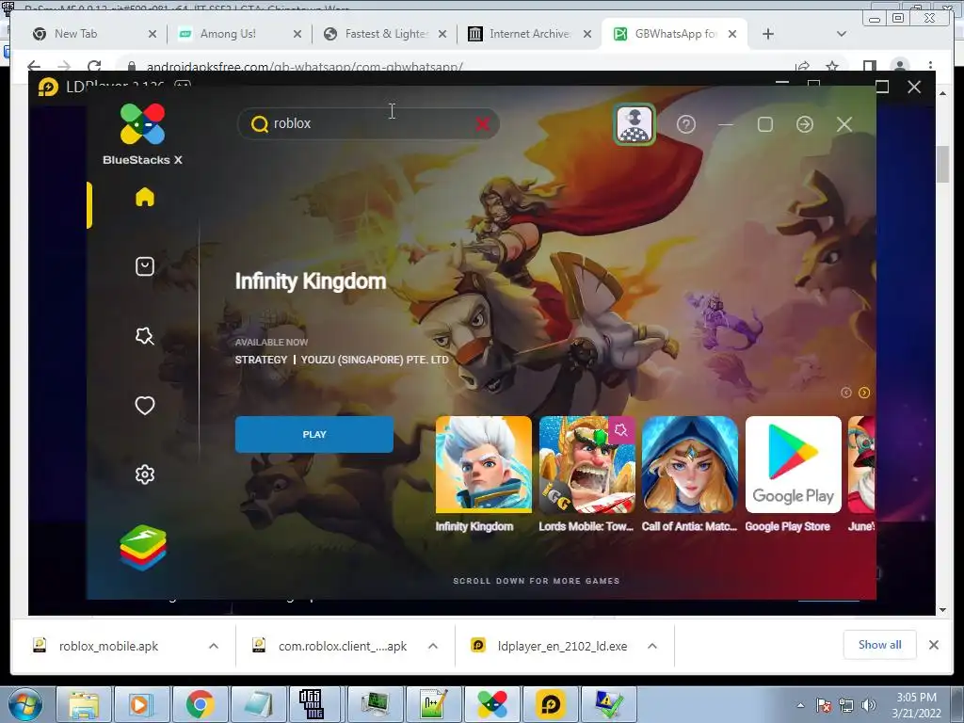Click the Google Play Store label text
This screenshot has width=964, height=723.
click(788, 527)
